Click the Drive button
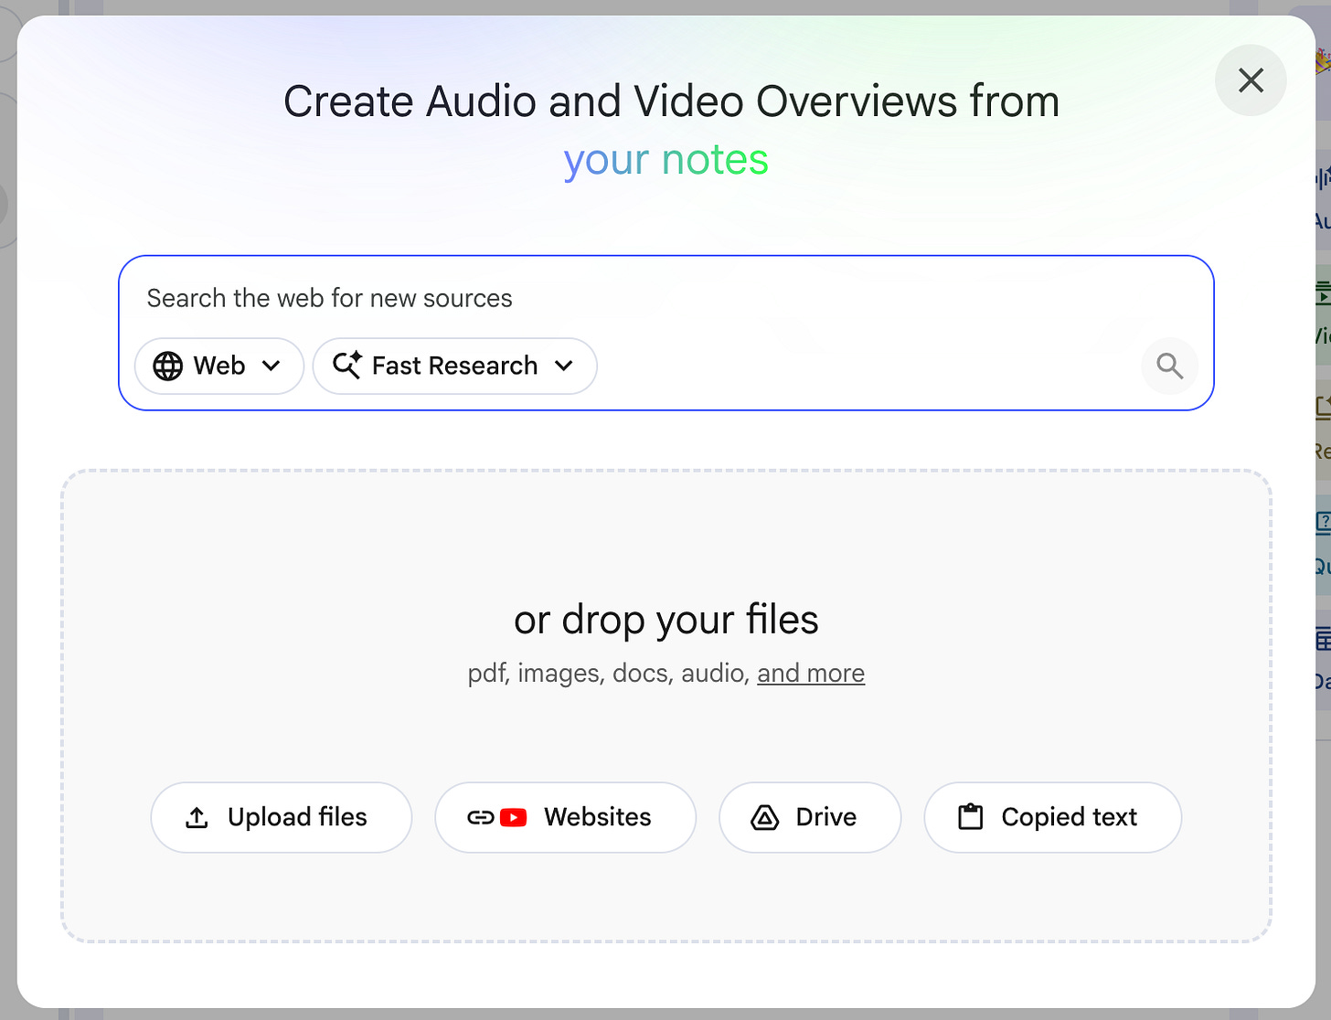This screenshot has width=1331, height=1020. pyautogui.click(x=810, y=817)
